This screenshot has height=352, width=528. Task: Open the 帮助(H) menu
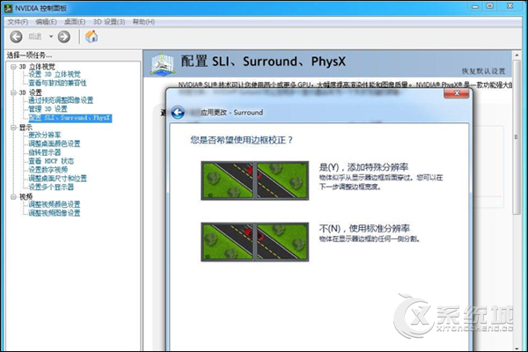(143, 22)
